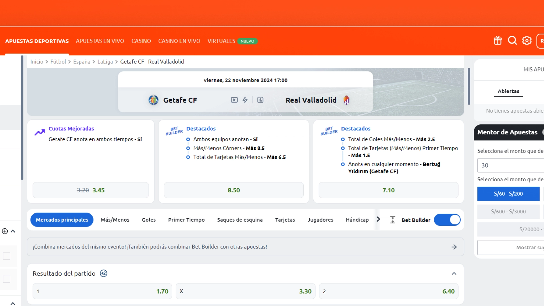
Task: Go to LaLiga breadcrumb
Action: (105, 62)
